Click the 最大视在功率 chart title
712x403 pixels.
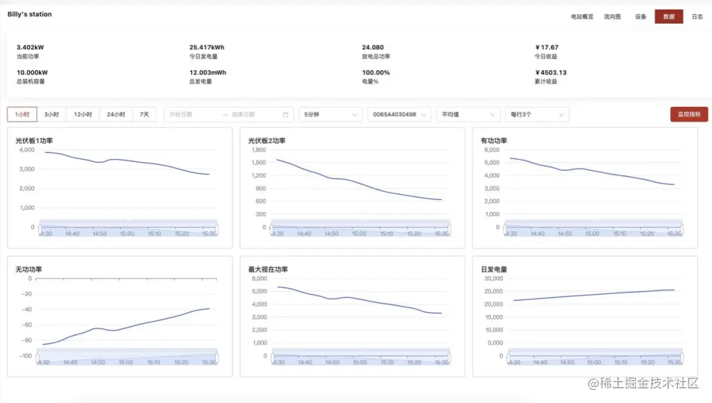coord(268,270)
